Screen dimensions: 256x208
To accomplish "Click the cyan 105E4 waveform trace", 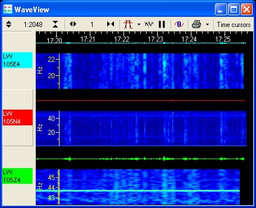I will pyautogui.click(x=141, y=43).
